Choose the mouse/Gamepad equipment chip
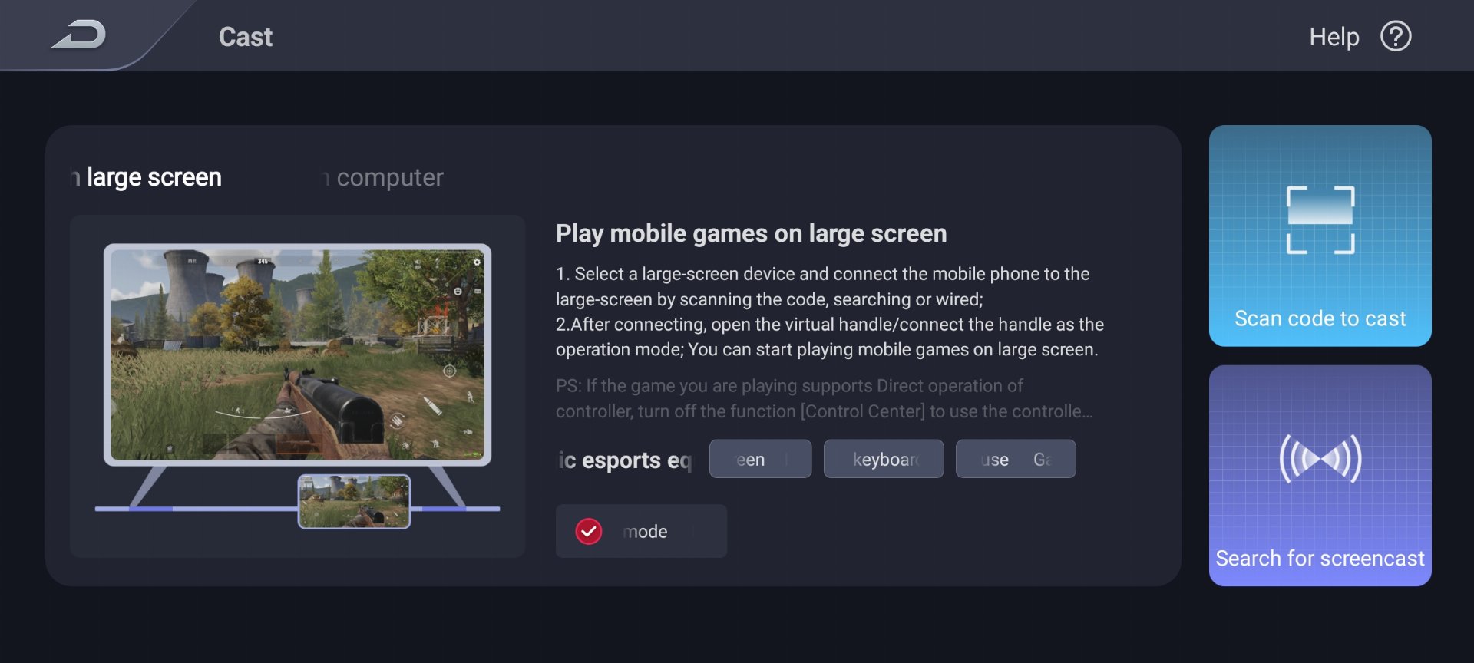Screen dimensions: 1474x663 pos(1016,459)
